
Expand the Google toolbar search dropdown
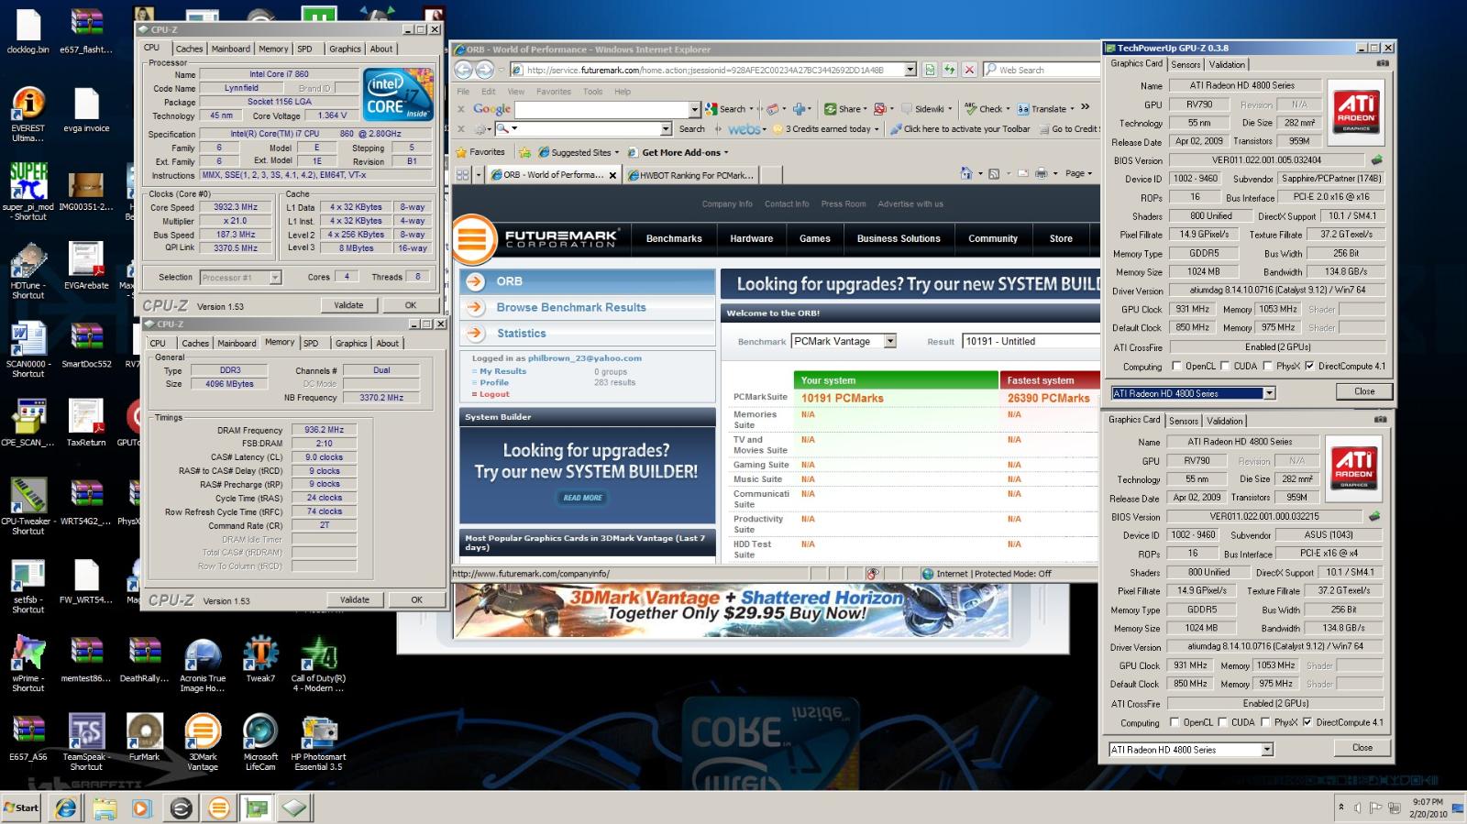point(694,109)
